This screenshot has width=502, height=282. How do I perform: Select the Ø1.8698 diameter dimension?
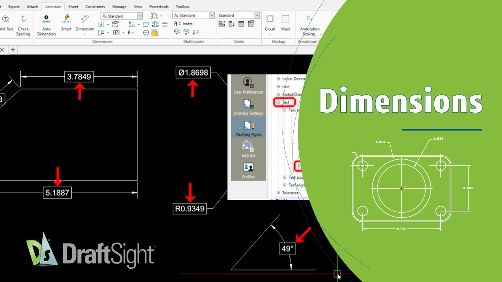point(193,72)
